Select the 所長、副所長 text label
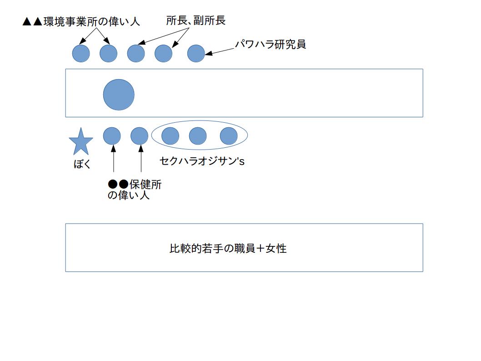This screenshot has width=481, height=361. click(x=196, y=20)
